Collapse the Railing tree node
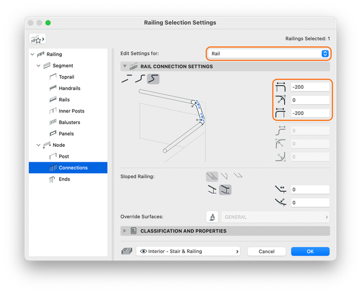Screen dimensions: 361x293 tap(33, 54)
